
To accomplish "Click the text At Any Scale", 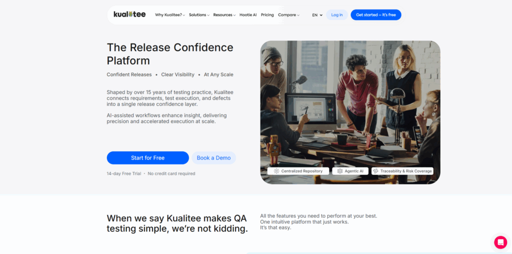I will [x=218, y=74].
